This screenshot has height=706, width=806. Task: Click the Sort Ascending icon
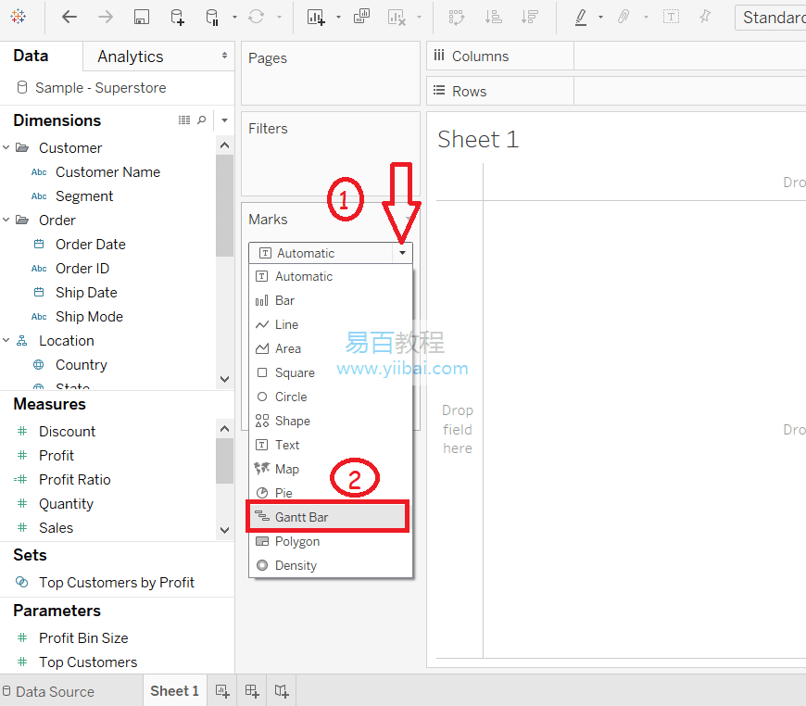(493, 17)
